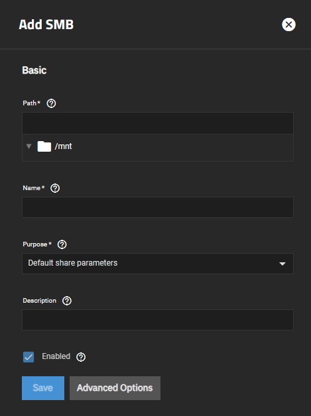Open the help tooltip for Path
Image resolution: width=311 pixels, height=416 pixels.
tap(51, 103)
